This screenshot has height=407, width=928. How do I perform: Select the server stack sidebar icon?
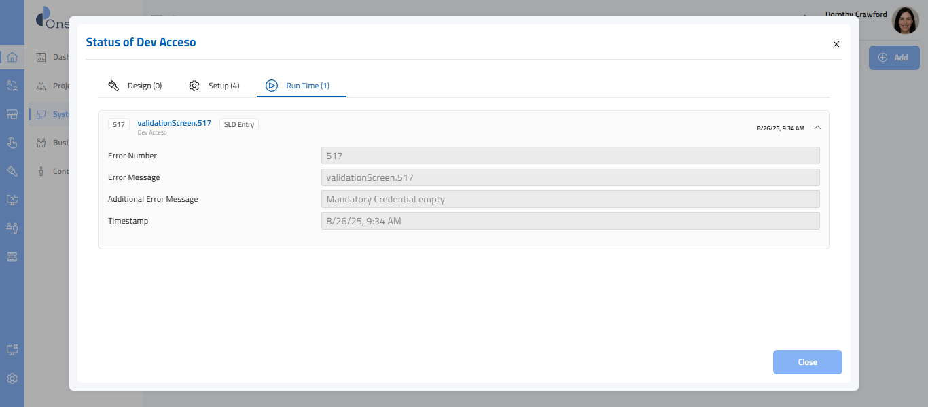coord(12,256)
